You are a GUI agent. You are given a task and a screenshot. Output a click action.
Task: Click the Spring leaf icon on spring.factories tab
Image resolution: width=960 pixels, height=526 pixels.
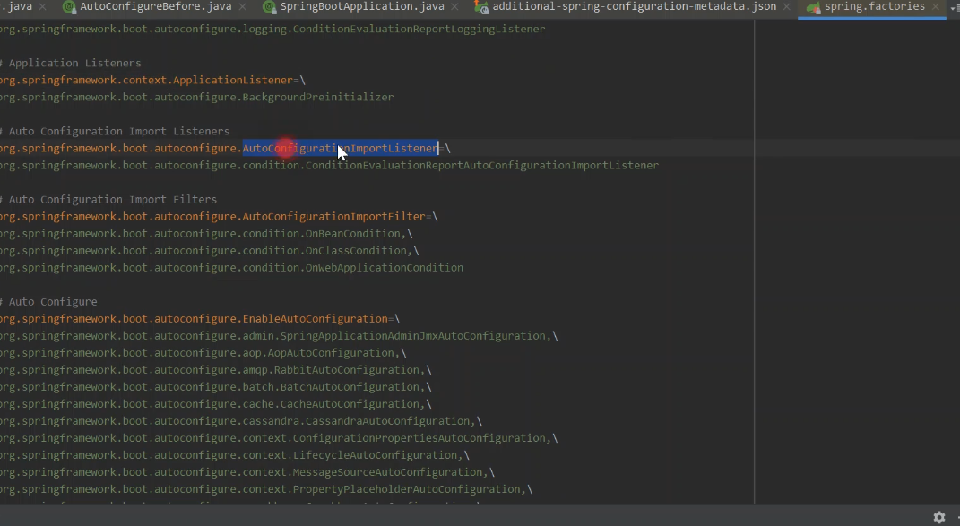click(814, 7)
